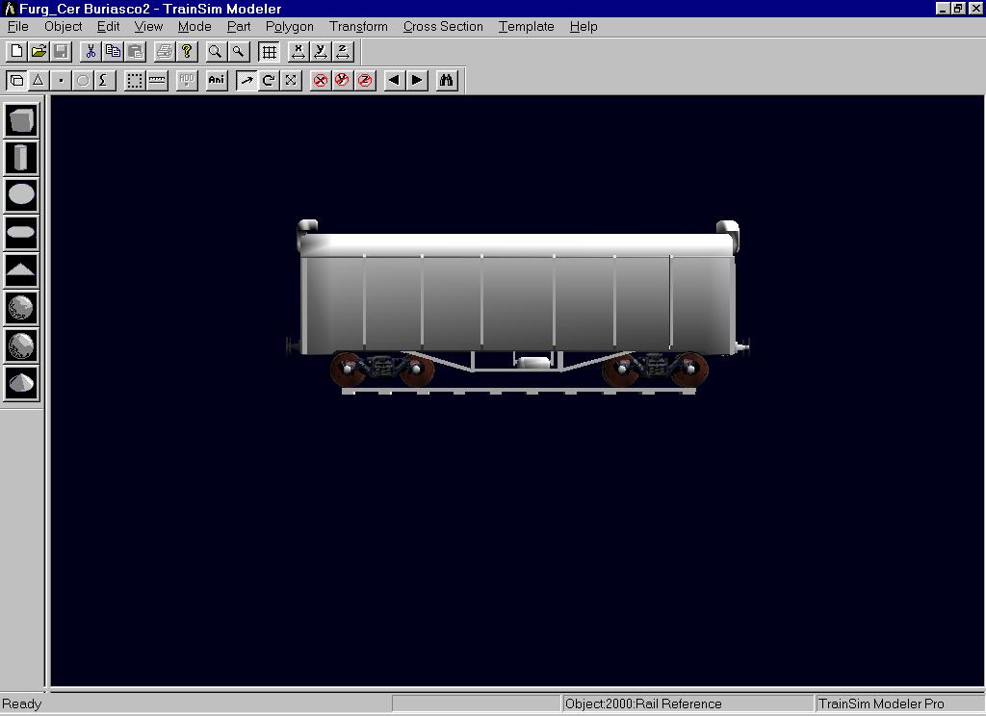Open the Ani animation tool
The height and width of the screenshot is (716, 986).
(217, 80)
